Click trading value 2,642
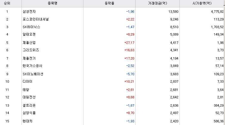The image size is (225, 125). coord(174,97)
